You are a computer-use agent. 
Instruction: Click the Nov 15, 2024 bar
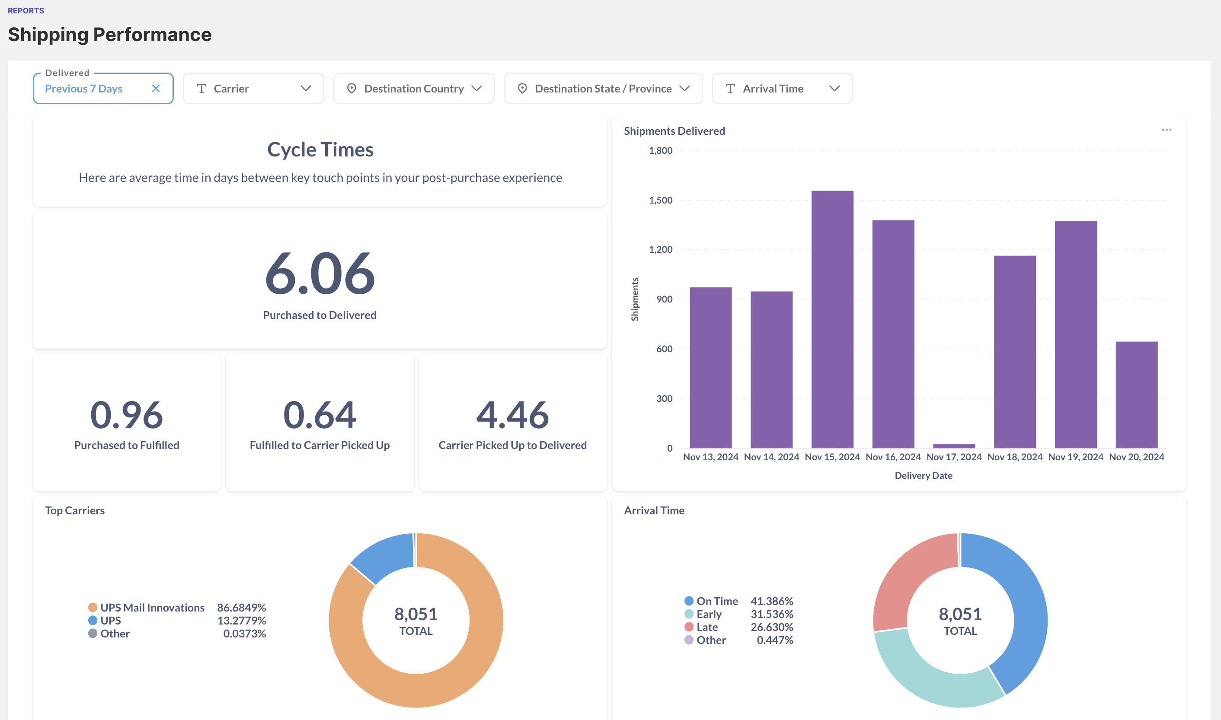(832, 320)
